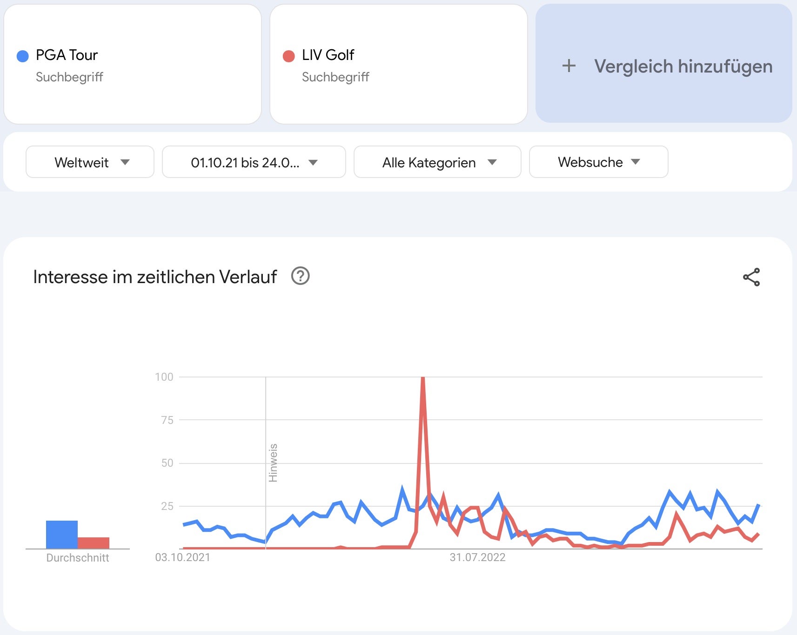The height and width of the screenshot is (635, 797).
Task: Open the Weltweit region dropdown
Action: [x=90, y=162]
